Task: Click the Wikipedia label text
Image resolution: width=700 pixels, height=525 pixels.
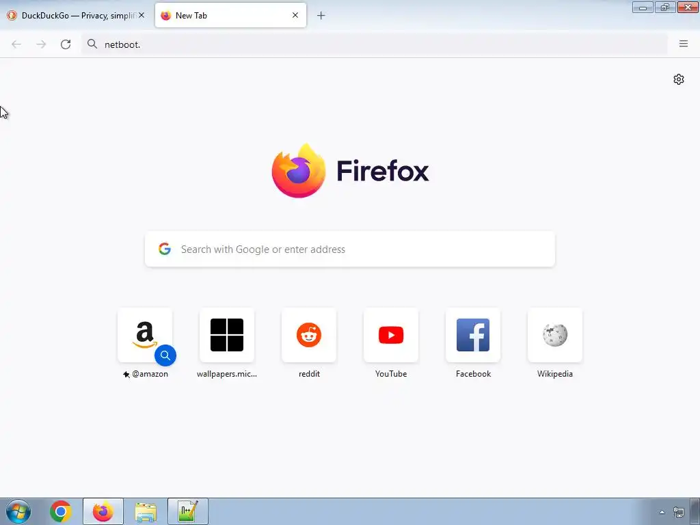Action: coord(555,374)
